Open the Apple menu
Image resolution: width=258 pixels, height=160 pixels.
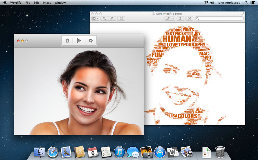point(5,2)
